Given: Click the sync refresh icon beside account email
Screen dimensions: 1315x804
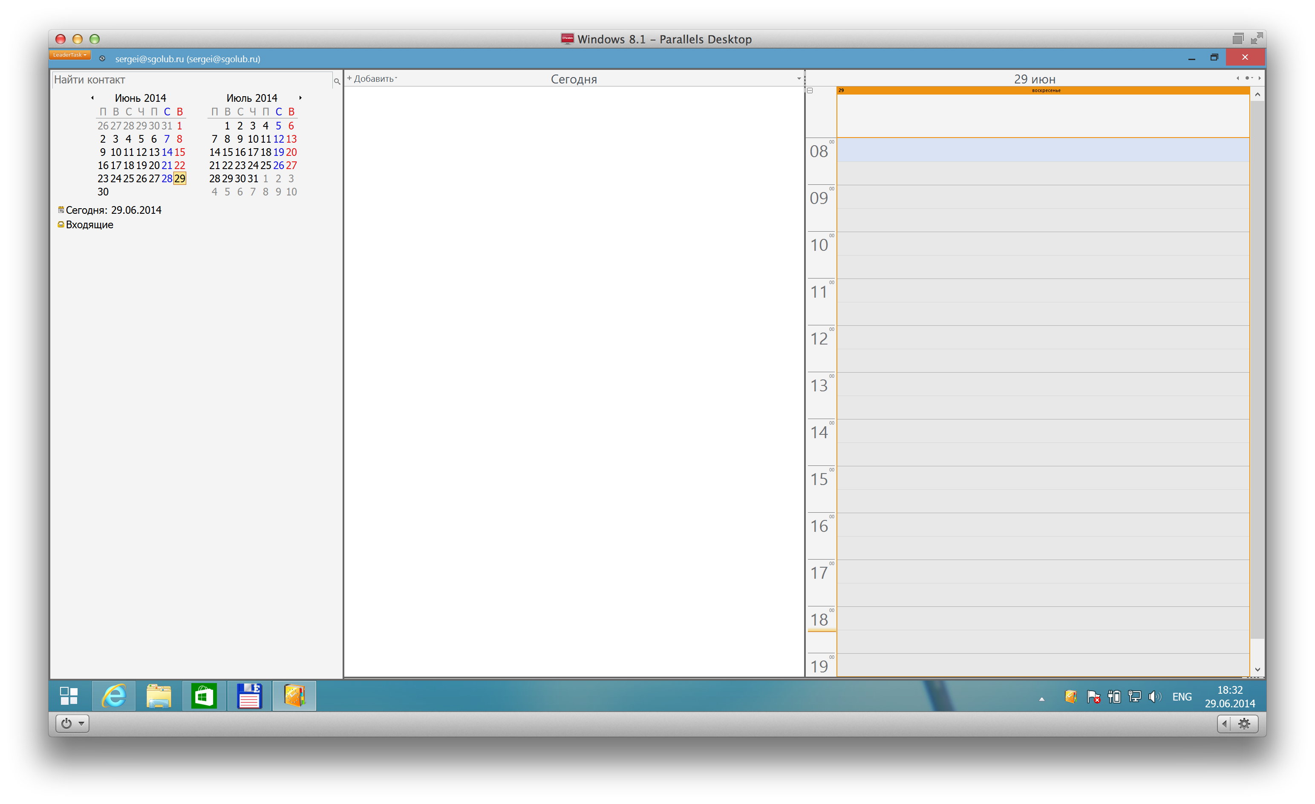Looking at the screenshot, I should pos(102,59).
